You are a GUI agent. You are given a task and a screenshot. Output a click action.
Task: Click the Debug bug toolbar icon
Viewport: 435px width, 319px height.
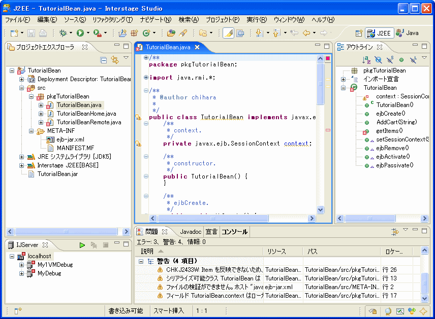tap(63, 33)
